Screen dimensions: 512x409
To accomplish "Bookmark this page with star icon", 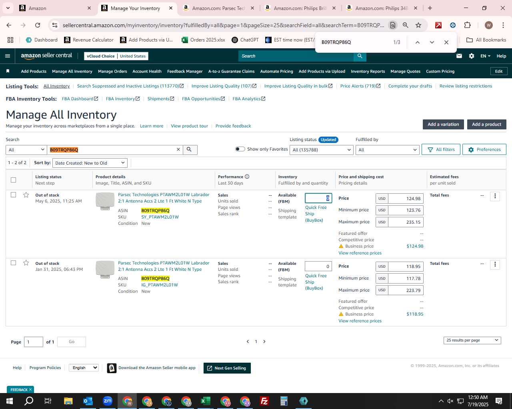I will point(418,25).
